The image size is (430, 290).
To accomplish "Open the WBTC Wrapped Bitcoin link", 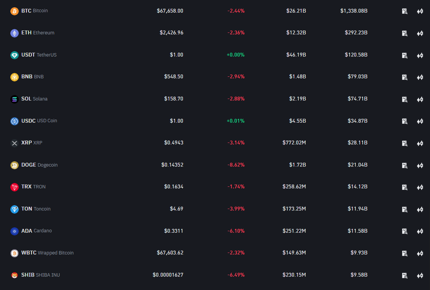I will [47, 253].
